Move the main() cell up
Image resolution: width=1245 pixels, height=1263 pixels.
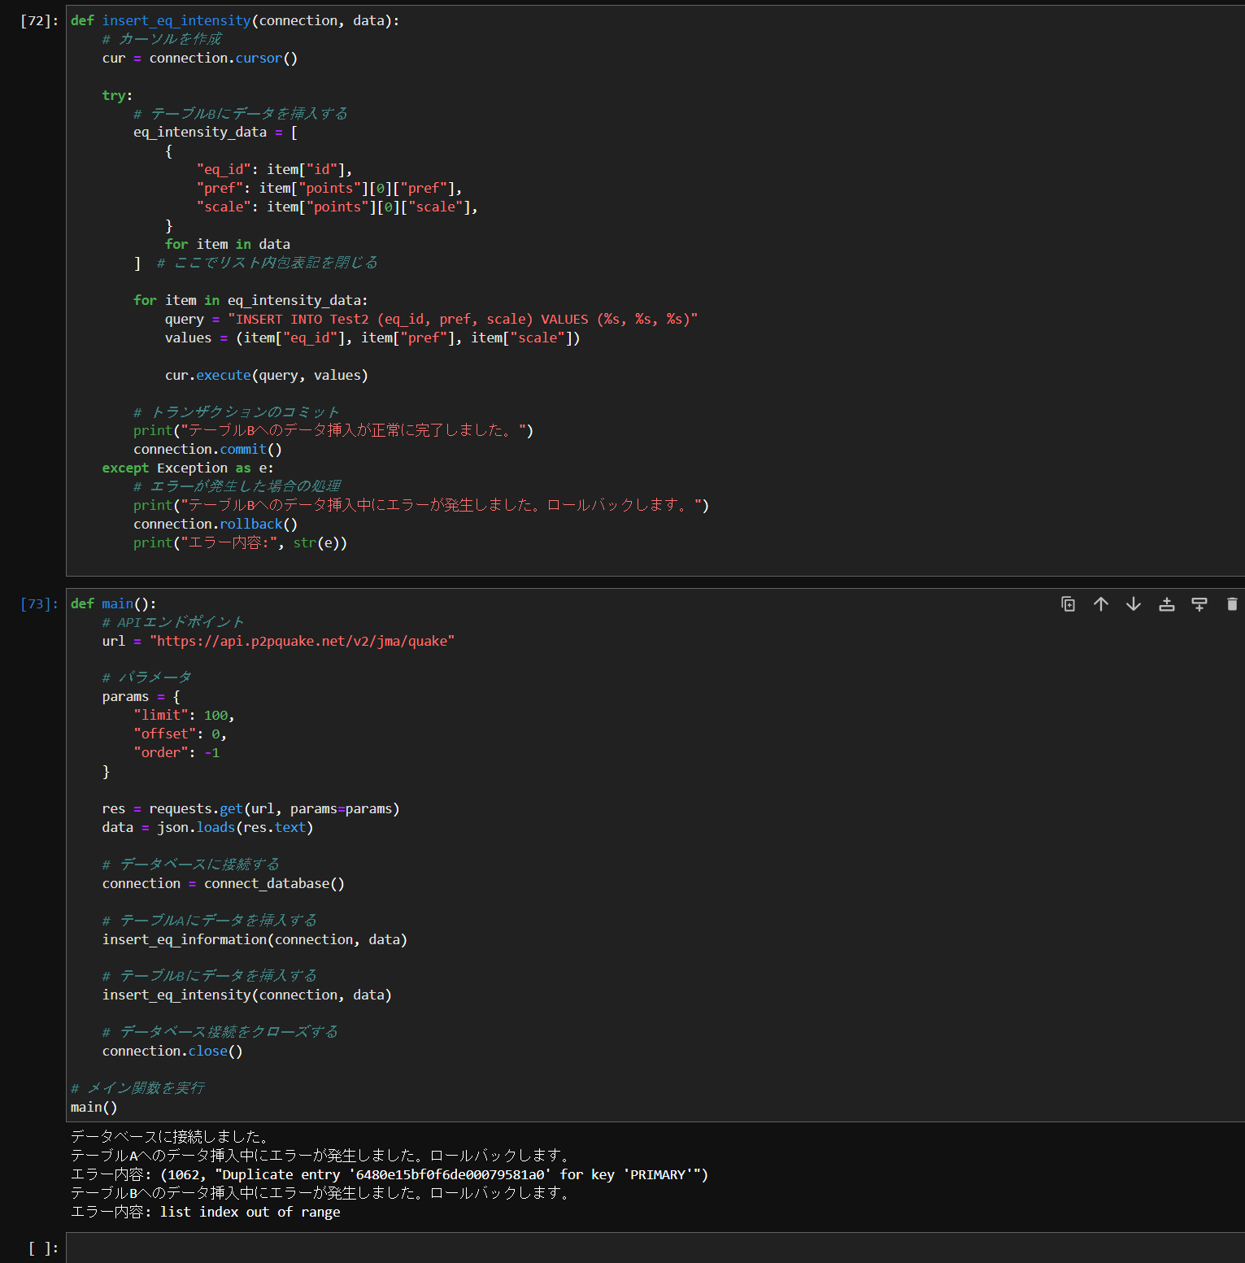click(x=1100, y=603)
